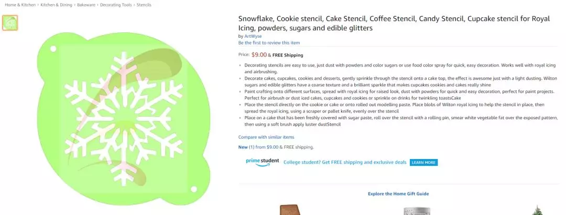Open the college student FREE shipping deals link
Viewport: 566px width, 215px height.
point(345,162)
